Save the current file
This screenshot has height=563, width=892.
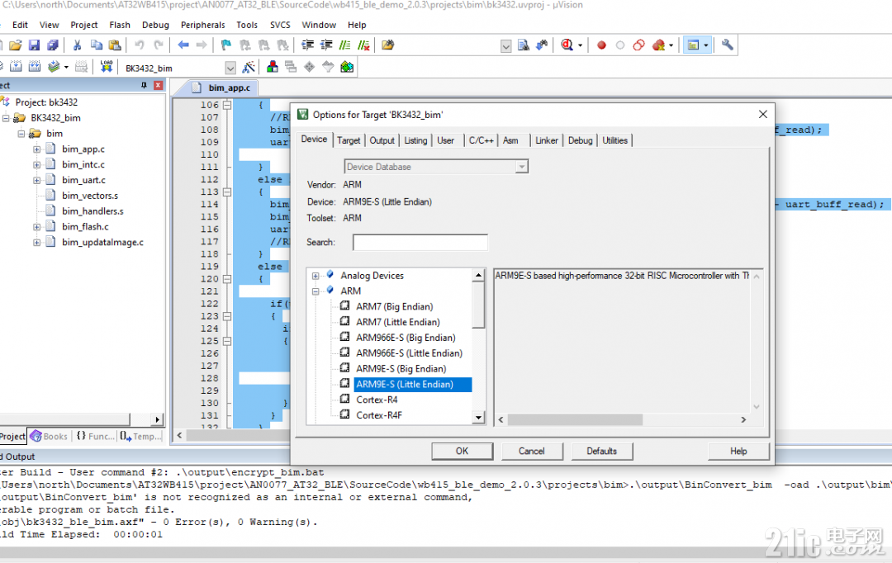click(34, 45)
